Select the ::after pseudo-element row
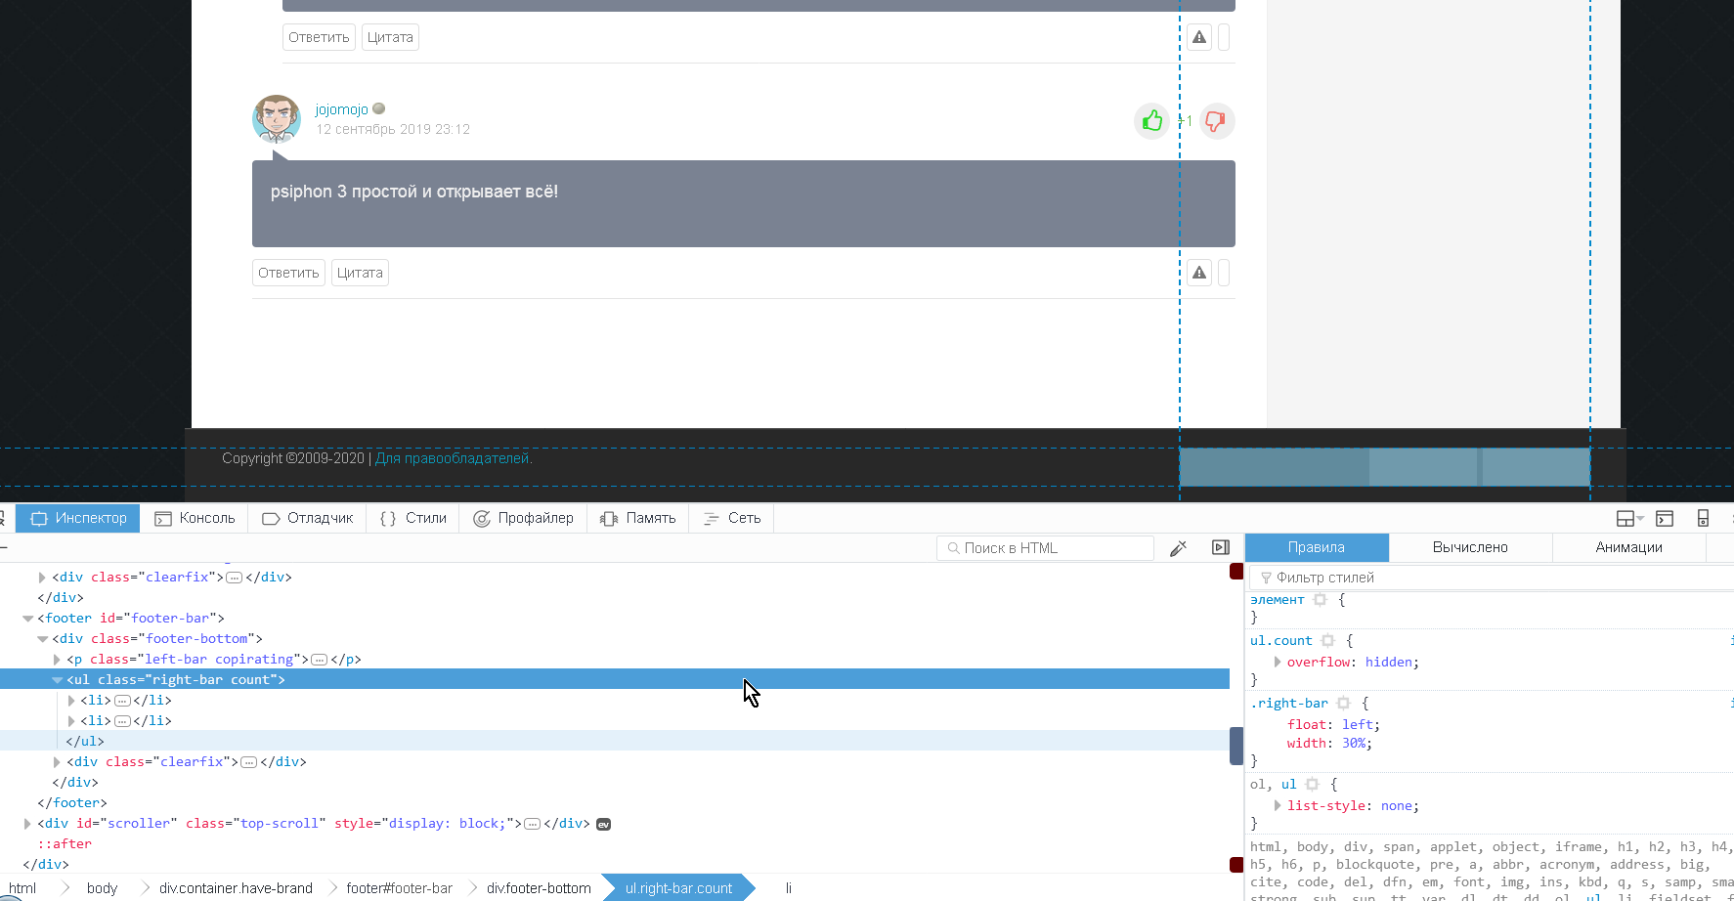The height and width of the screenshot is (901, 1734). tap(65, 844)
